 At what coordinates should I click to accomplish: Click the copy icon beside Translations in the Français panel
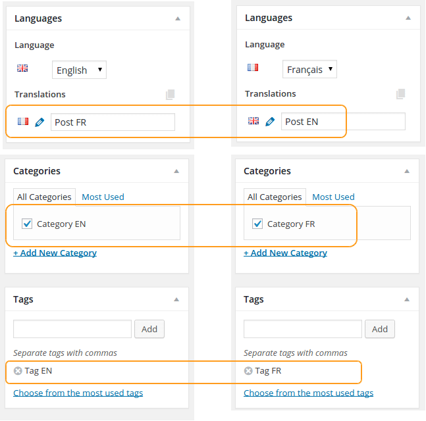(401, 94)
